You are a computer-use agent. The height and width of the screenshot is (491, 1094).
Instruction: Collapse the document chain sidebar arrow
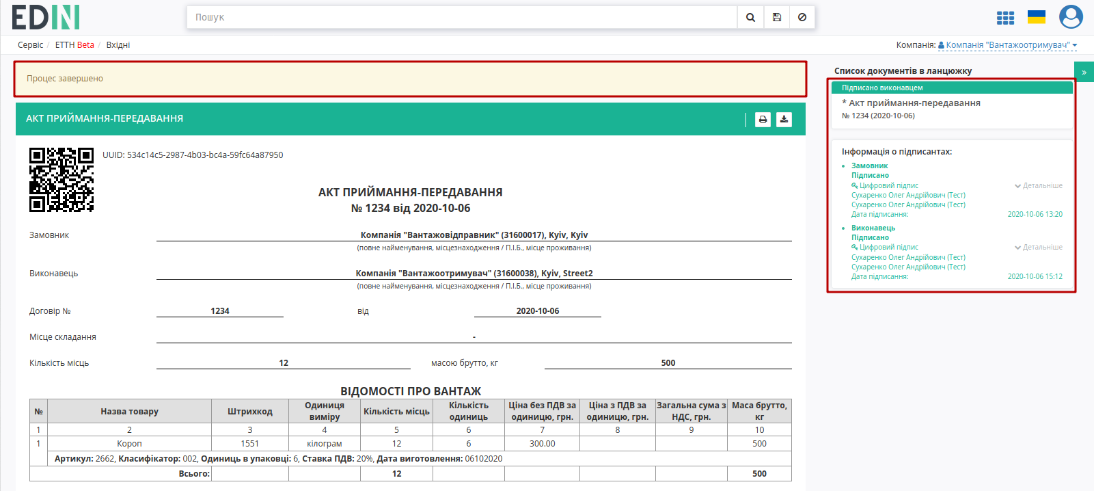click(1084, 72)
